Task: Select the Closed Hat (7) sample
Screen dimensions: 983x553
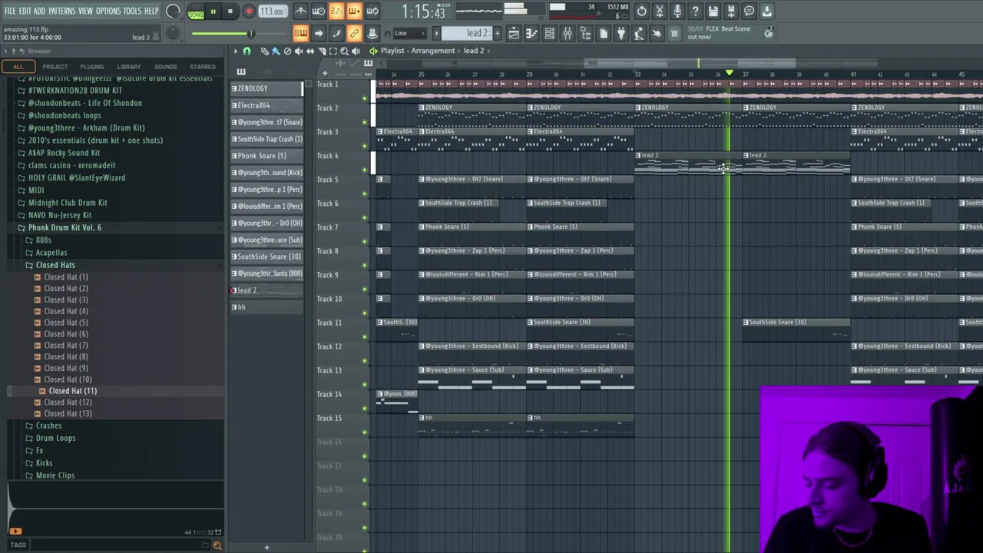Action: tap(65, 346)
